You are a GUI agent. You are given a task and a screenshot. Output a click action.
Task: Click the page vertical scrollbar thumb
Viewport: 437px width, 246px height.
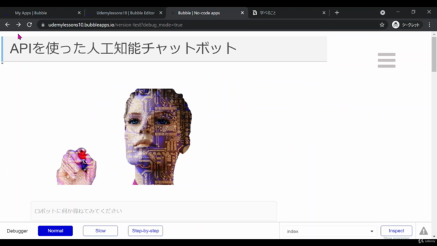[x=434, y=54]
